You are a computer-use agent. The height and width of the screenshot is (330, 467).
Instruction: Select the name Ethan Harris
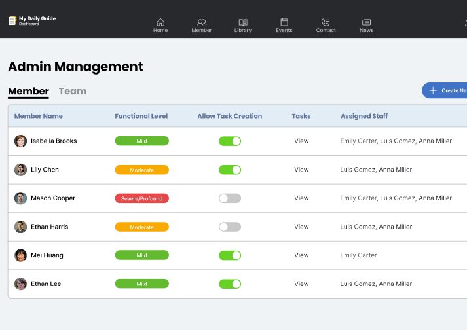(49, 227)
